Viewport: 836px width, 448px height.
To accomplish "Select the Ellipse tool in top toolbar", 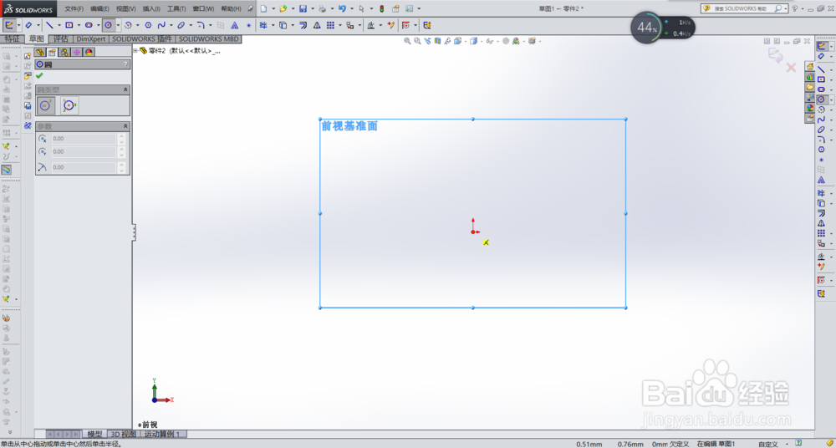I will 181,25.
